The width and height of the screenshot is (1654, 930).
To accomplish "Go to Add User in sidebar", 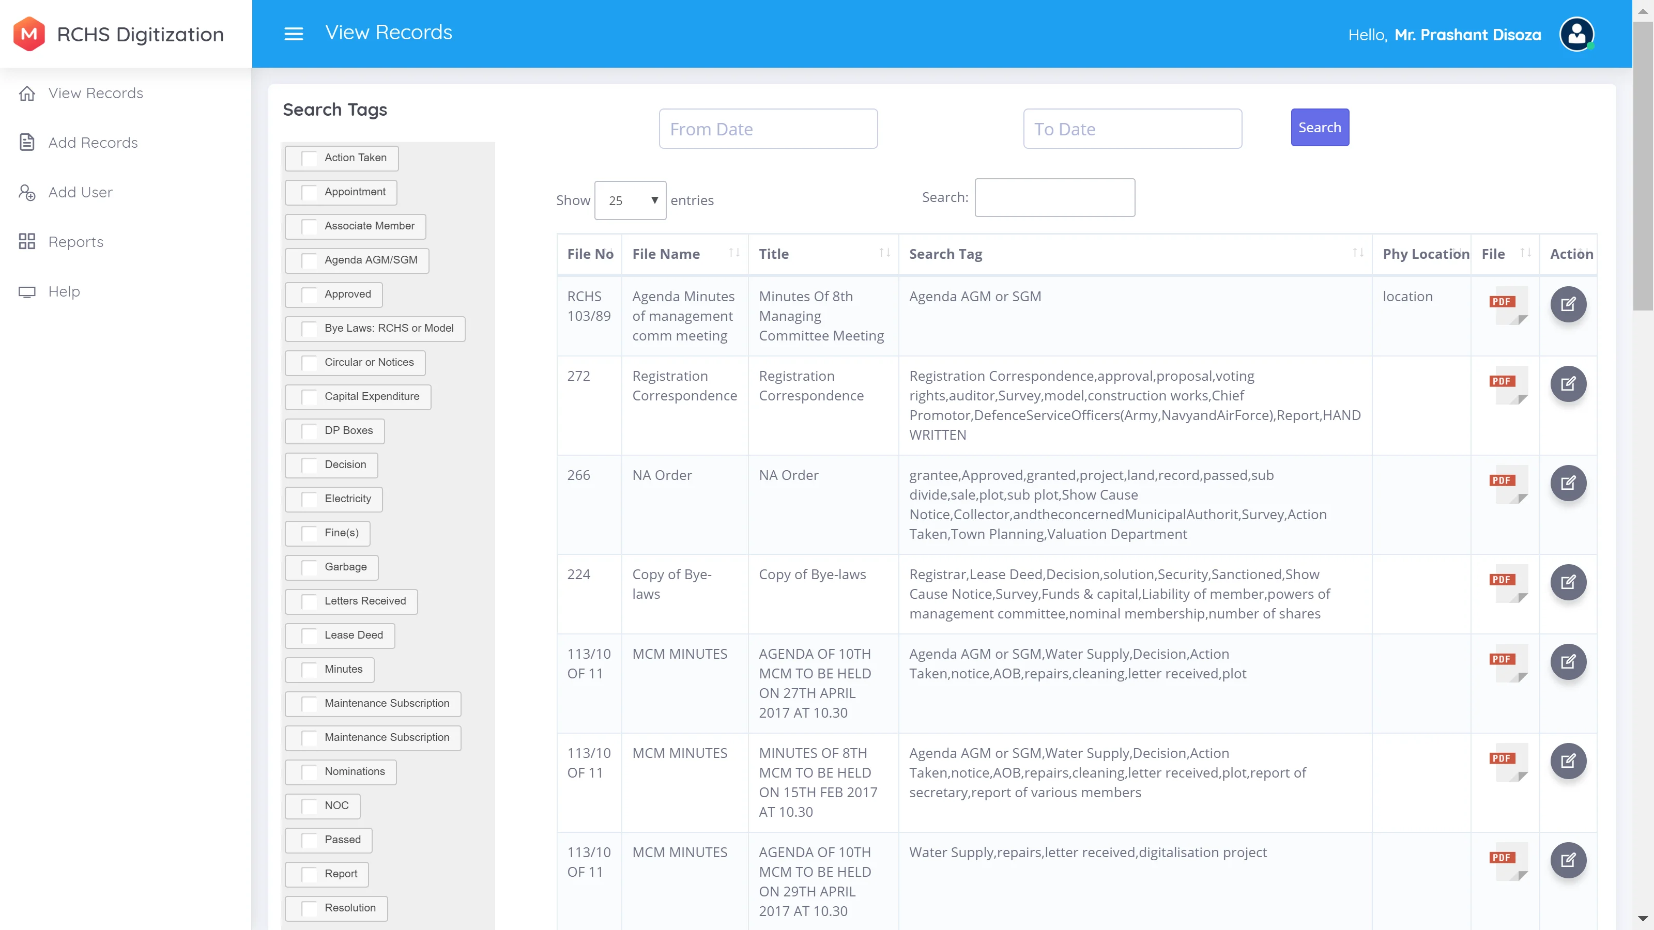I will [80, 192].
